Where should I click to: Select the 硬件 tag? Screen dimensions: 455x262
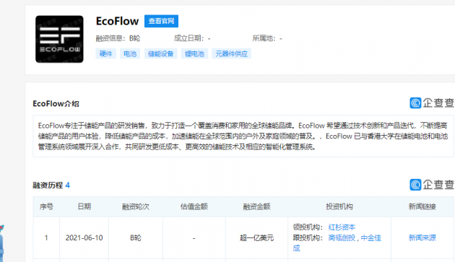[x=105, y=53]
